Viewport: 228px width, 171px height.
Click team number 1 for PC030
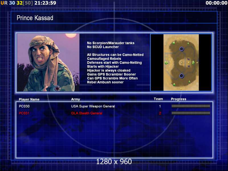coord(160,106)
